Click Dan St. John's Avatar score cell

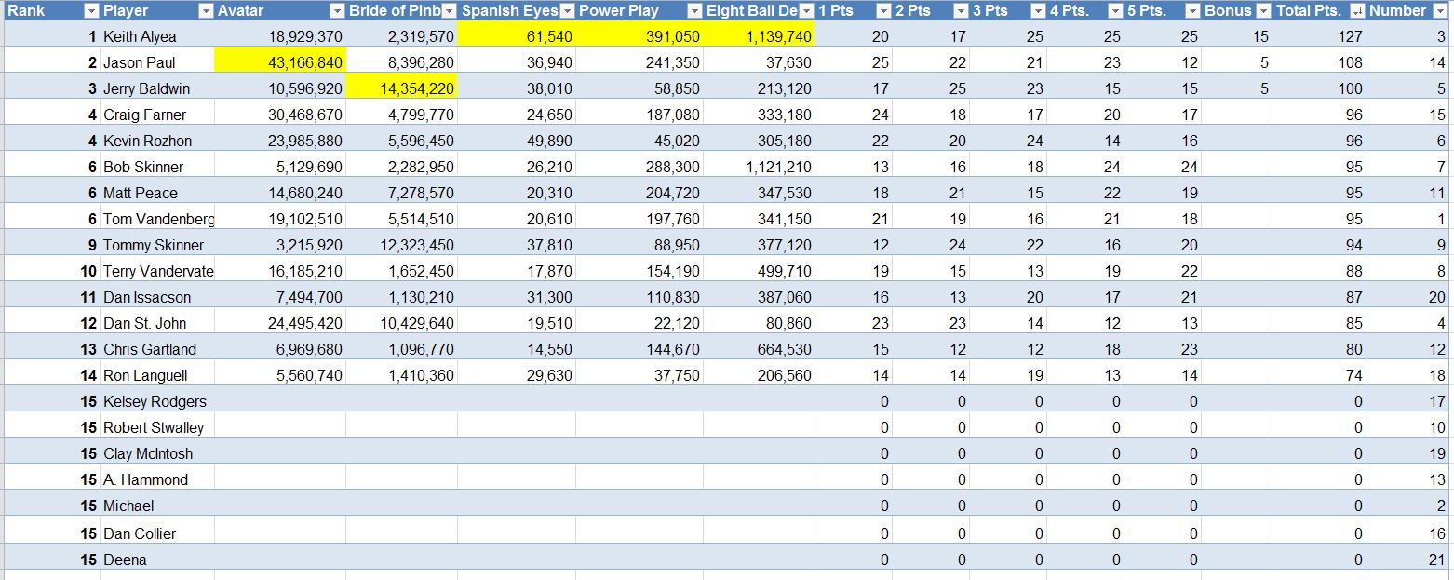click(x=280, y=323)
